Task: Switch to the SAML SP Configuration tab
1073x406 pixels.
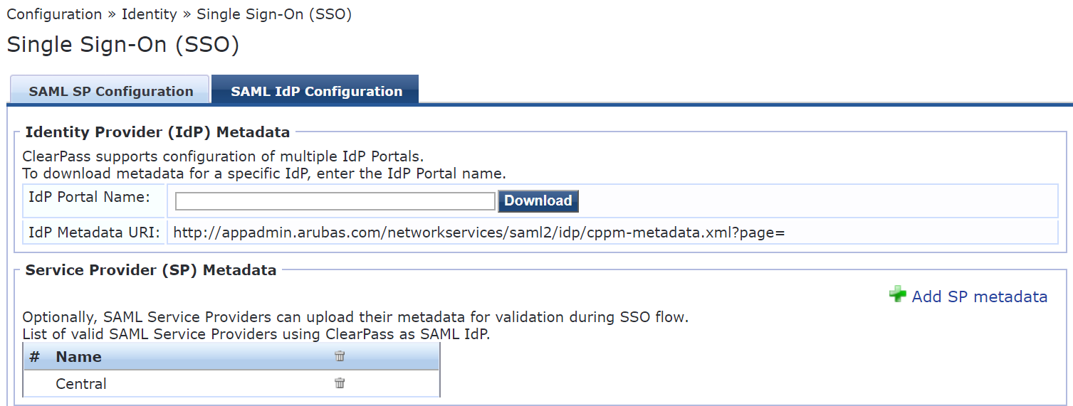Action: pyautogui.click(x=110, y=91)
